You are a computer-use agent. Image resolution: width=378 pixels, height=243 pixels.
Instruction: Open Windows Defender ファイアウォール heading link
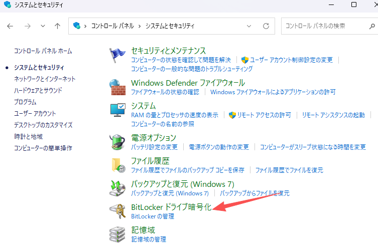tap(188, 83)
